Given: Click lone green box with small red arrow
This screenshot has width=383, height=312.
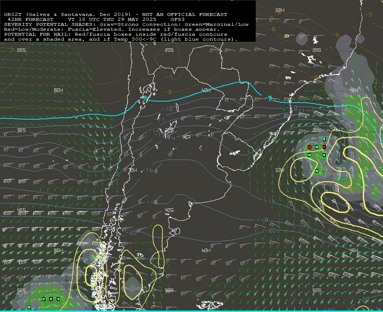Looking at the screenshot, I should [317, 171].
